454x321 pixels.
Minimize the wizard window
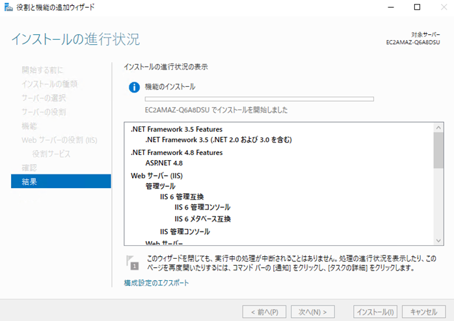pyautogui.click(x=391, y=7)
